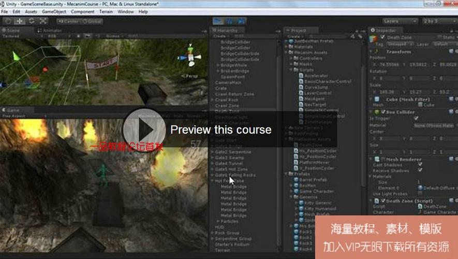Open the Cube Mesh Filter help icon
This screenshot has height=259, width=458.
[x=451, y=99]
